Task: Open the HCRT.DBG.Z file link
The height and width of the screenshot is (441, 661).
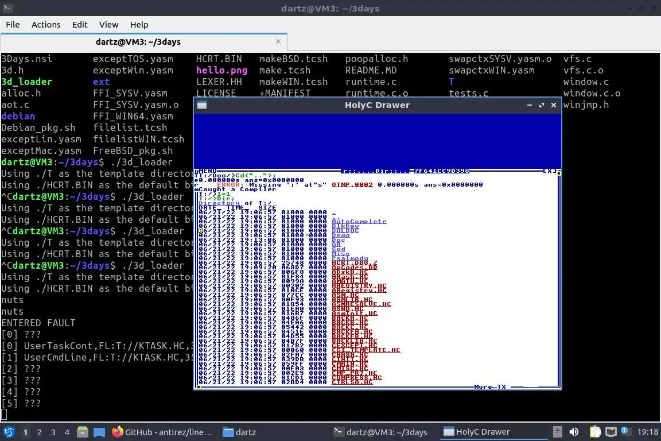Action: tap(355, 263)
